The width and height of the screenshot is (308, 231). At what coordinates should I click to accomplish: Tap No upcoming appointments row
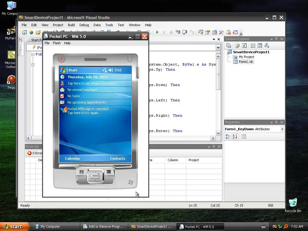[95, 102]
